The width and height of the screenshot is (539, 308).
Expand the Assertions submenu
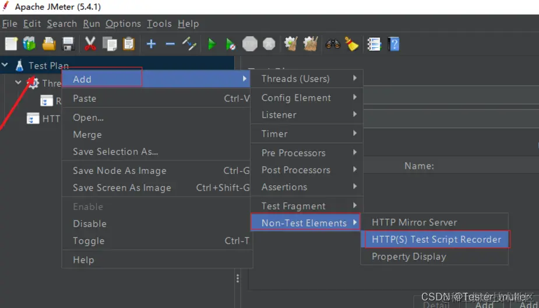tap(307, 187)
